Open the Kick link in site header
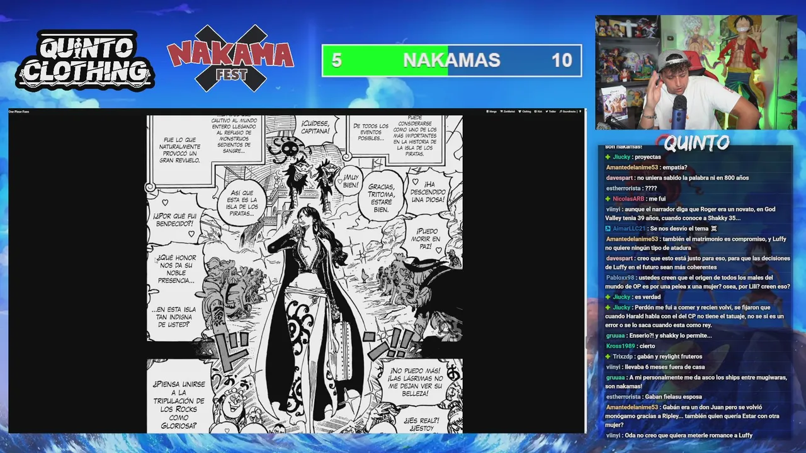Viewport: 806px width, 453px height. 538,111
